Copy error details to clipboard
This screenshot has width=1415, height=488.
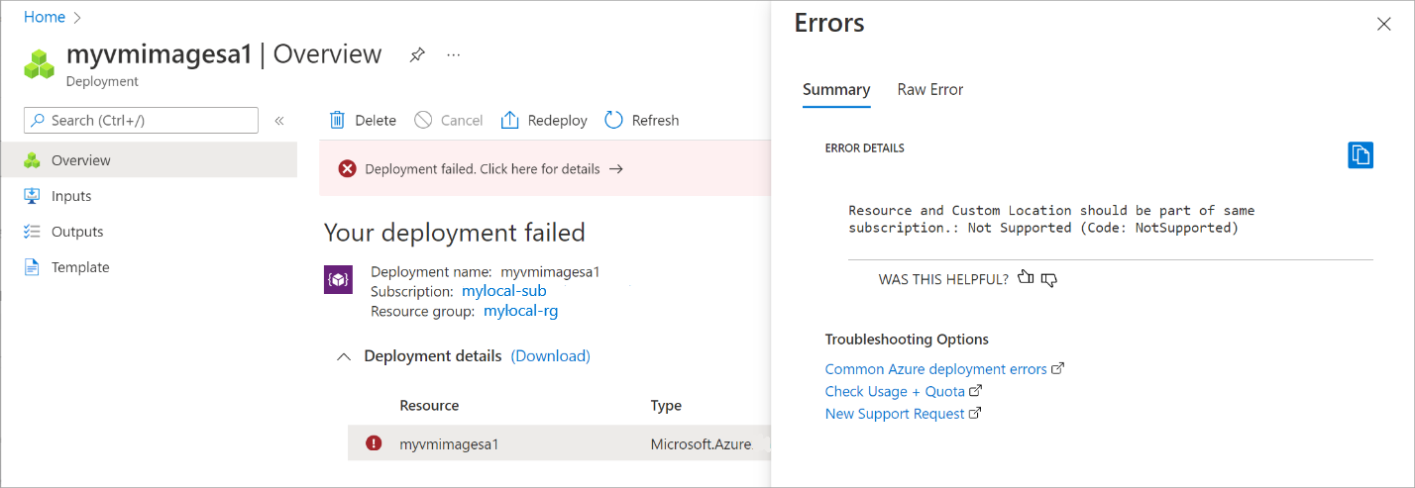click(x=1361, y=155)
